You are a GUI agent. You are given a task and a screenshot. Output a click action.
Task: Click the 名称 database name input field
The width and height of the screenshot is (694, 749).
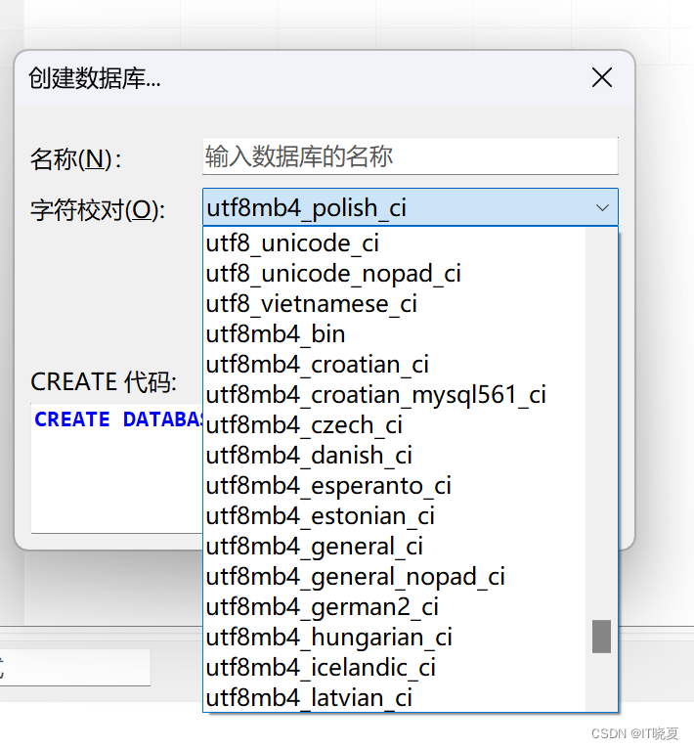pyautogui.click(x=411, y=156)
